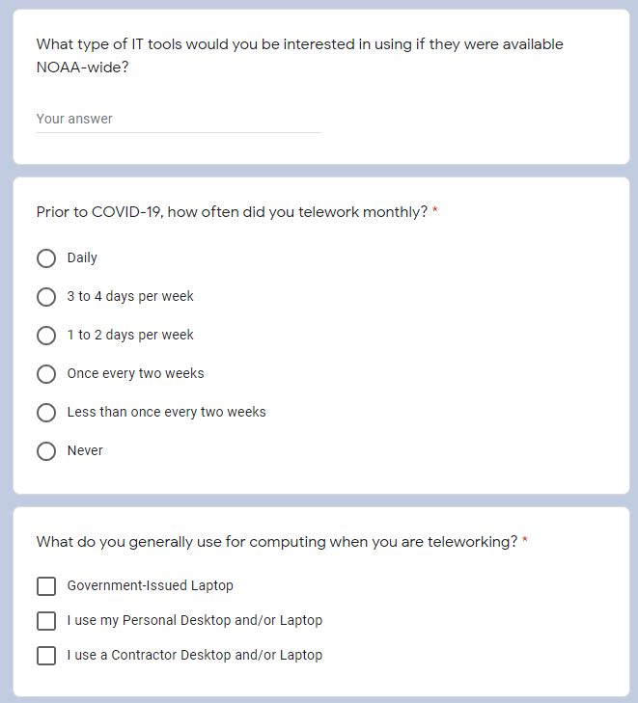This screenshot has height=703, width=638.
Task: Choose the '3 to 4 days per week' circle
Action: [x=46, y=297]
